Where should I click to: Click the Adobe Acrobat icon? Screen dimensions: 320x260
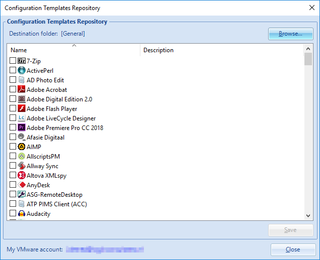tap(22, 90)
